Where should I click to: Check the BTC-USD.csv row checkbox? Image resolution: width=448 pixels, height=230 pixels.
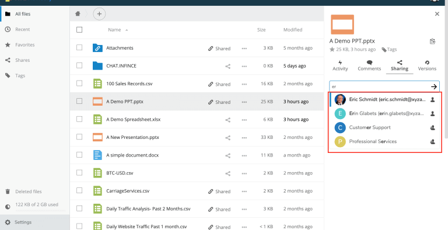point(79,173)
